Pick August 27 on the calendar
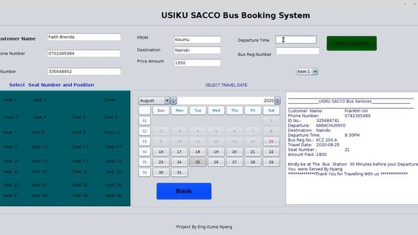This screenshot has height=235, width=418. (x=234, y=162)
